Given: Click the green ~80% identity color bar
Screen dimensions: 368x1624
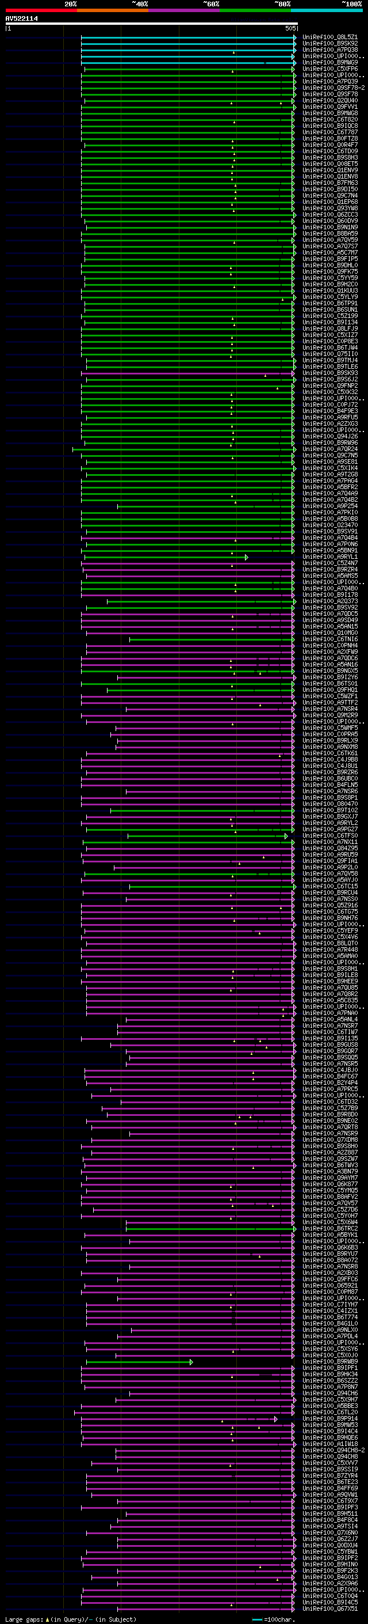Looking at the screenshot, I should (x=255, y=10).
